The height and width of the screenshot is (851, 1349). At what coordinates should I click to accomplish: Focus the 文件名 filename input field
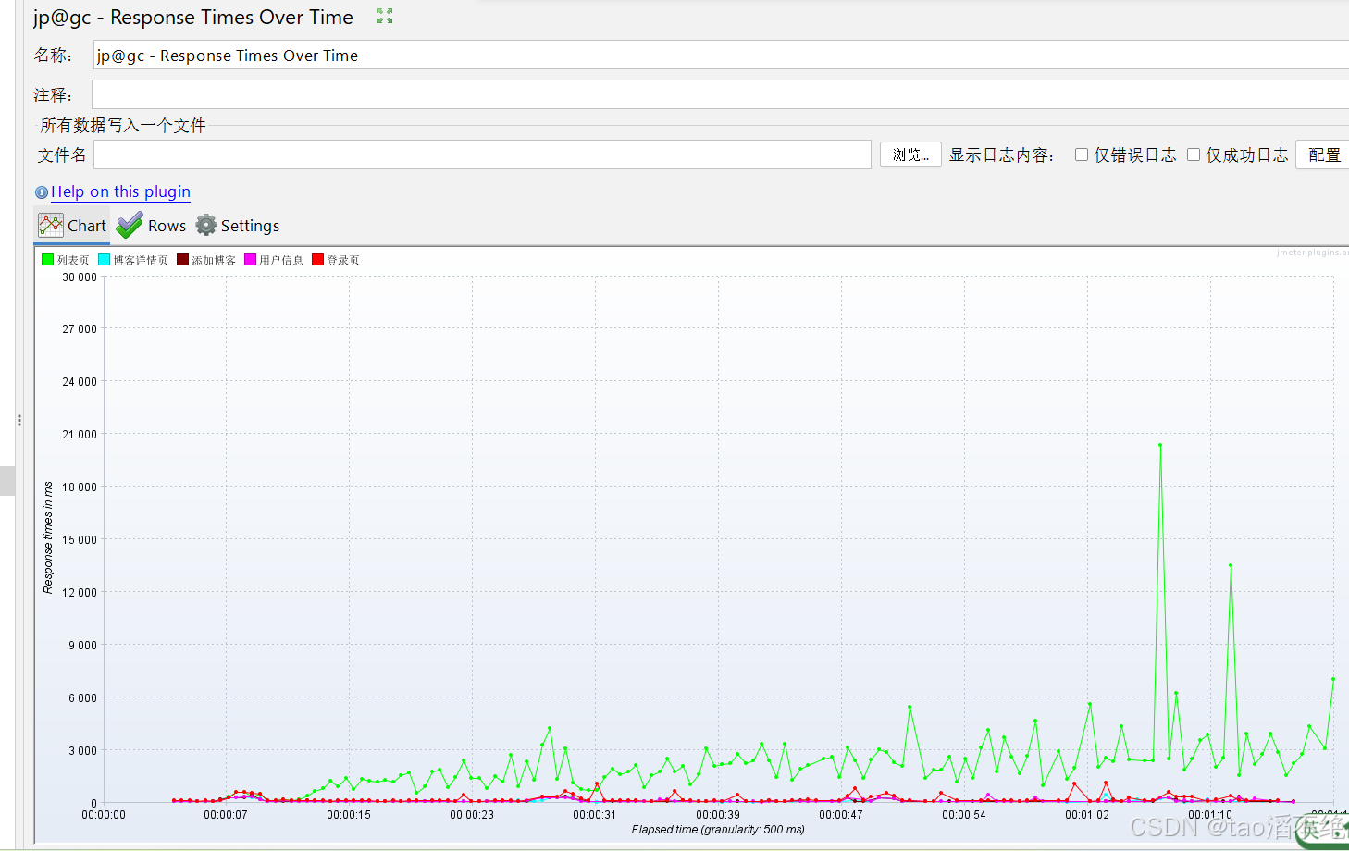pyautogui.click(x=482, y=154)
